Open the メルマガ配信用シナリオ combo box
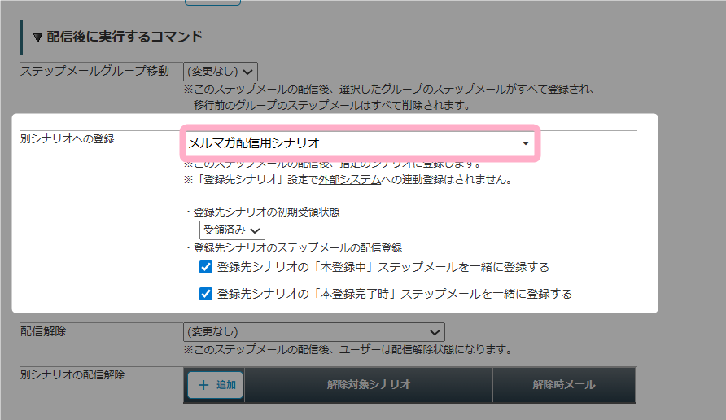Image resolution: width=726 pixels, height=420 pixels. coord(358,143)
